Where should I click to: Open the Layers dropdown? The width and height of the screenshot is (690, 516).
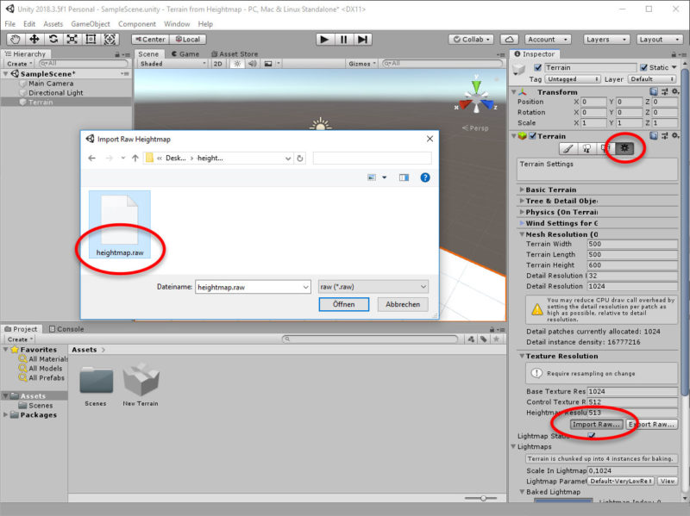click(603, 39)
